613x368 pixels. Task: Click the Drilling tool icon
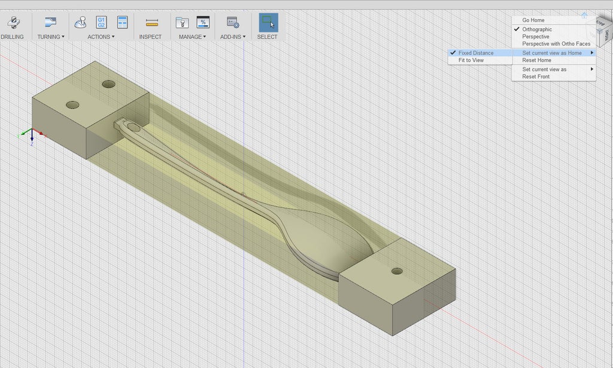(11, 23)
